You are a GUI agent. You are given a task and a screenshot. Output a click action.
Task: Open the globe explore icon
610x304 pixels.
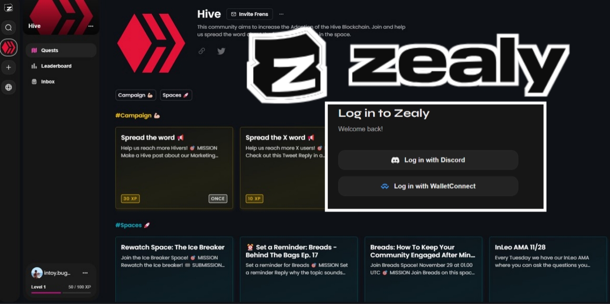click(9, 88)
